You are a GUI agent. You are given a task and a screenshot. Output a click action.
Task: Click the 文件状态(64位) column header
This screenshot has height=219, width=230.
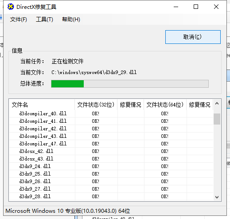click(165, 105)
